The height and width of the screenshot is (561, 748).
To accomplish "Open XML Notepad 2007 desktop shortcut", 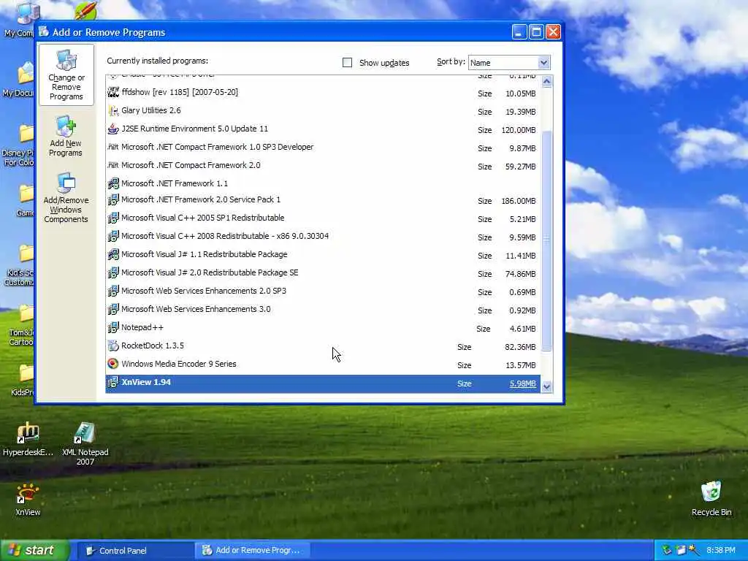I will coord(85,443).
